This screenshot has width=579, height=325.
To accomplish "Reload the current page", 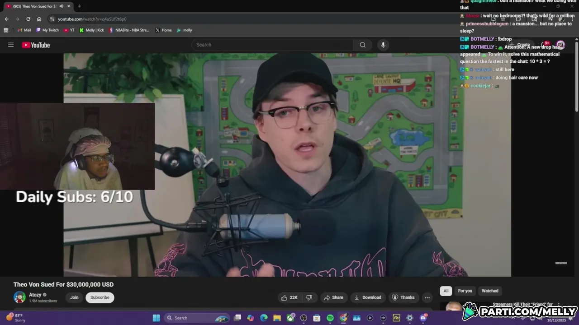I will [28, 19].
